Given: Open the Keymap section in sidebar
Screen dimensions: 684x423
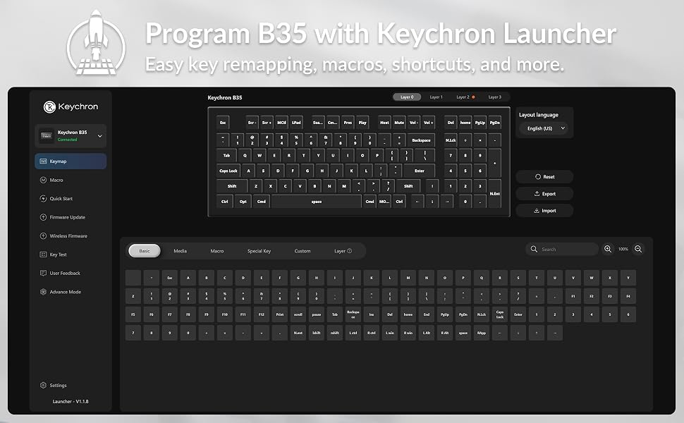Looking at the screenshot, I should pyautogui.click(x=71, y=161).
